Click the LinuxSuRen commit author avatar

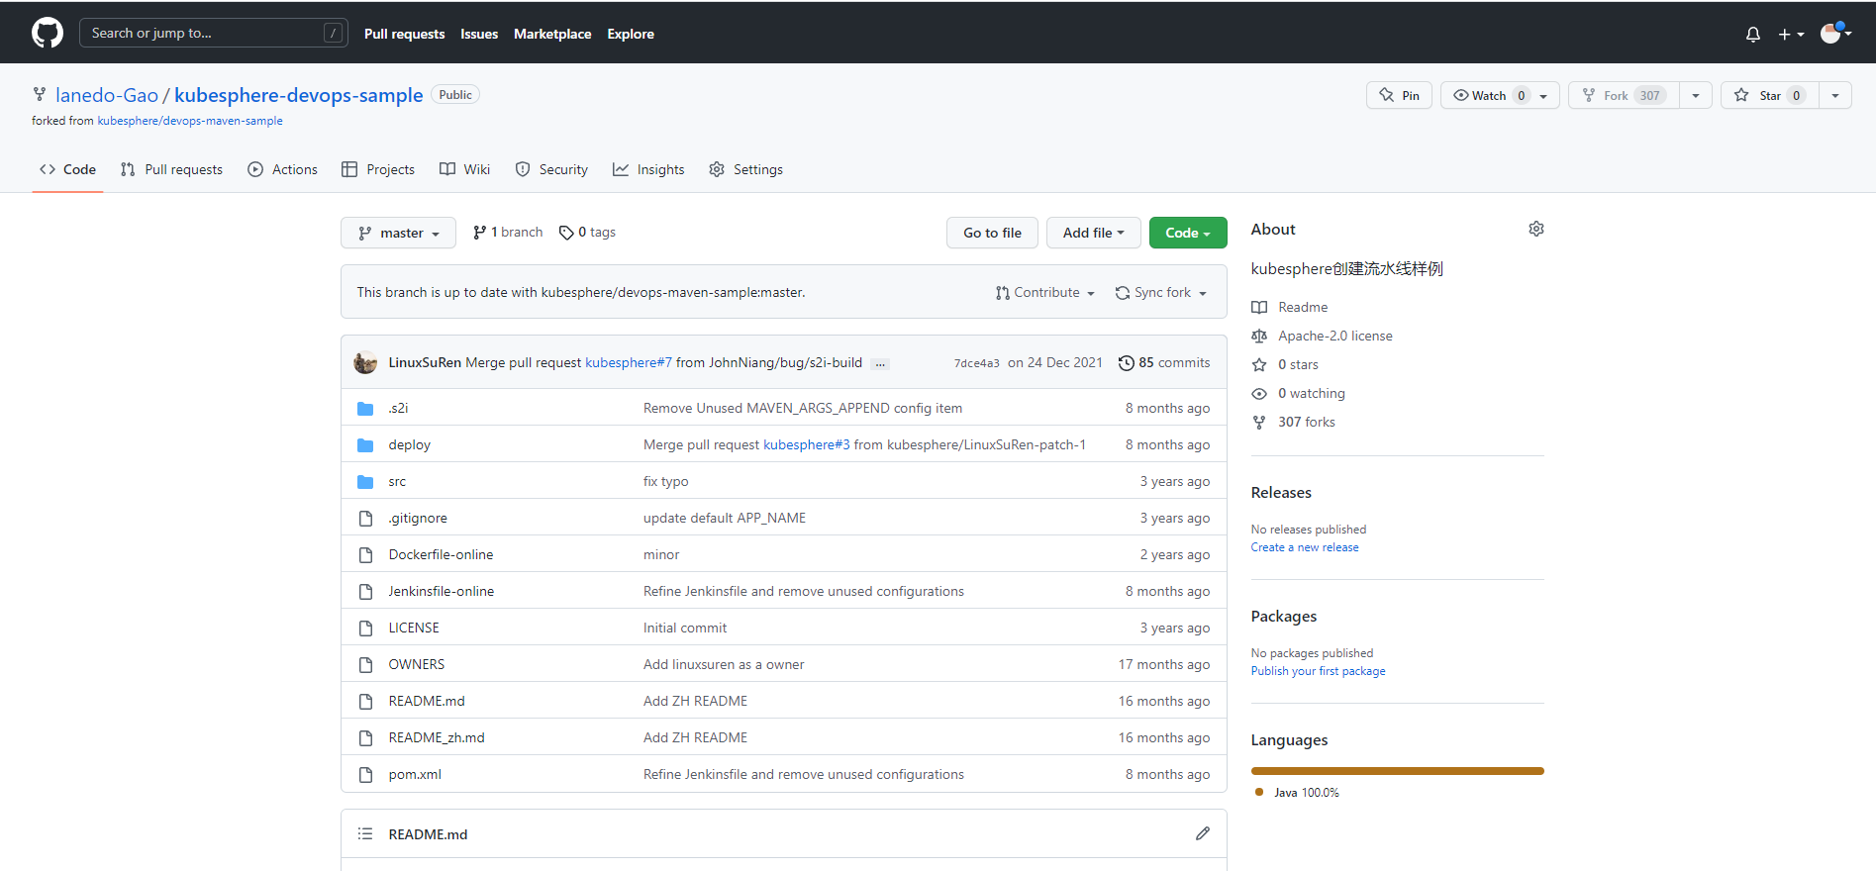click(365, 362)
